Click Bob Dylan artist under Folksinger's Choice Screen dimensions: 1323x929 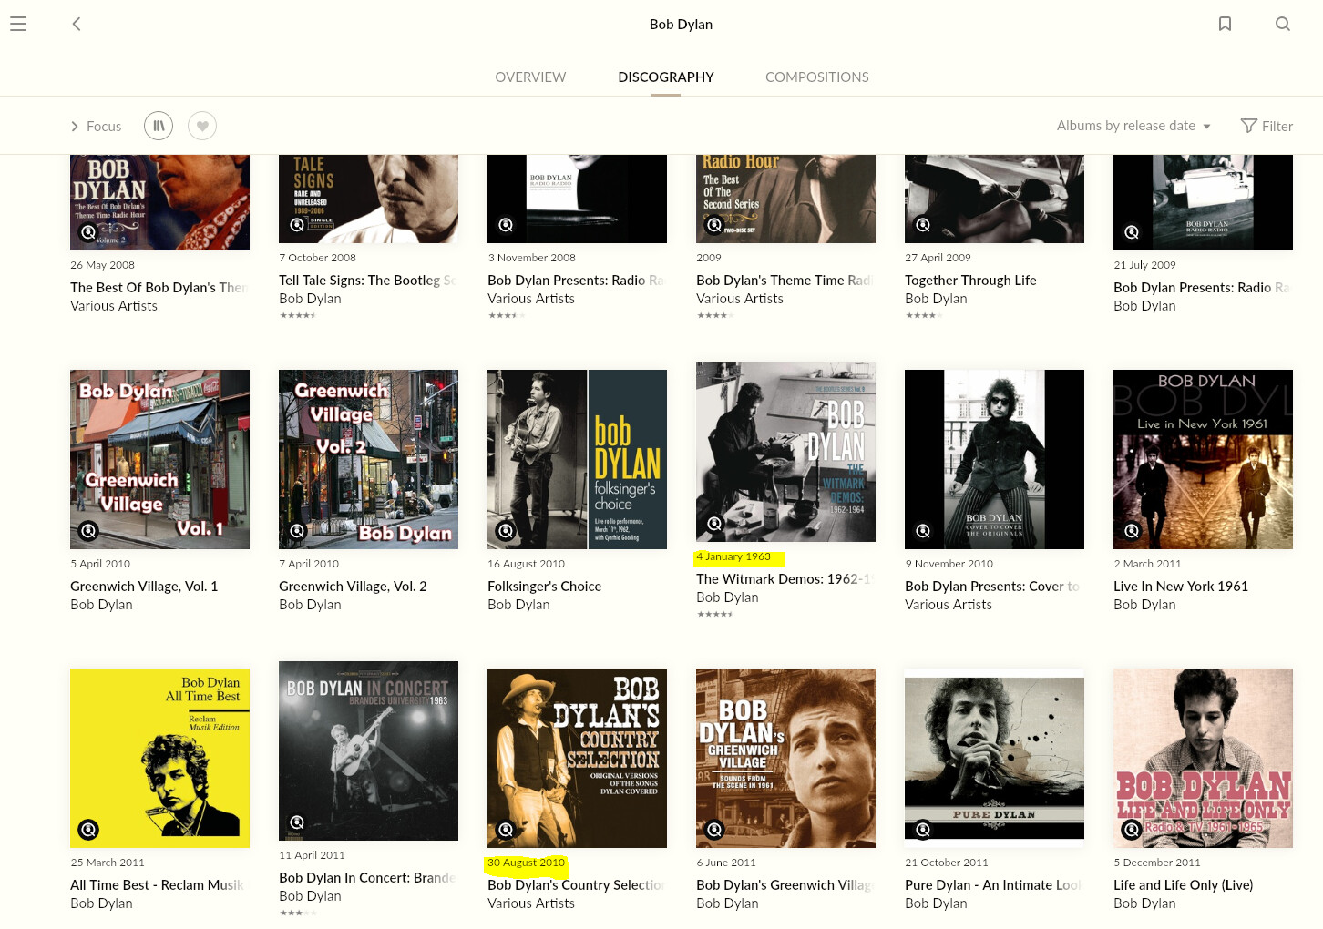coord(518,605)
